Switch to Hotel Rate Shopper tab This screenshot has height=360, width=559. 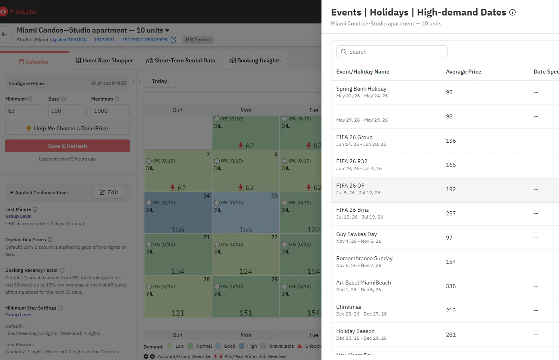pyautogui.click(x=104, y=60)
